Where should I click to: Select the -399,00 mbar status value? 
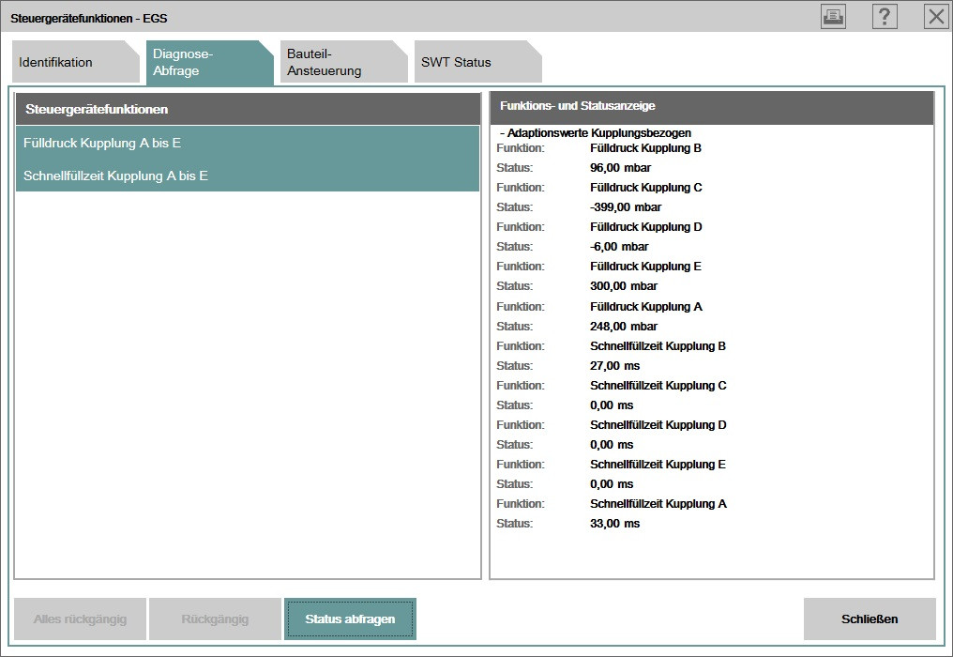pos(626,207)
